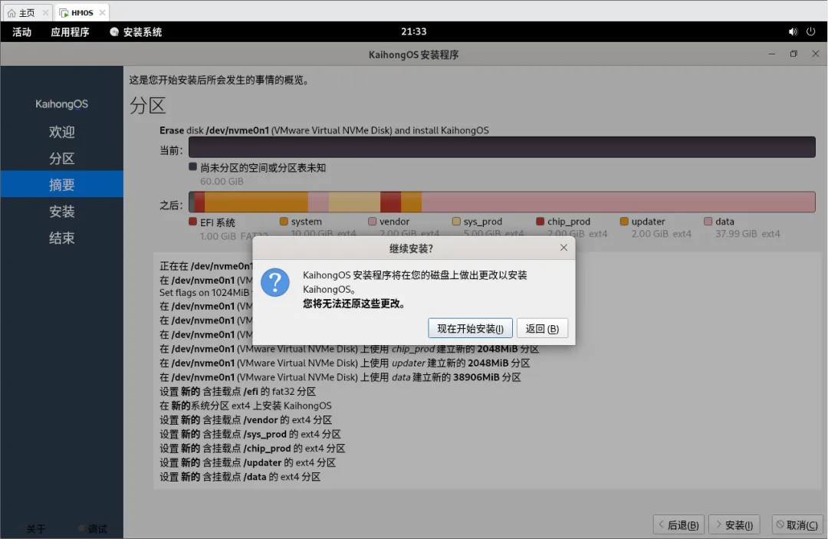The width and height of the screenshot is (828, 539).
Task: Click text '在 新的系统分区 ext4 上安装 KaihongOS'
Action: 245,406
